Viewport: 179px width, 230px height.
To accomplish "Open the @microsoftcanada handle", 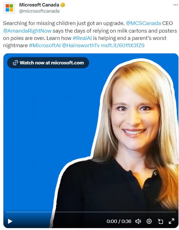I will (39, 11).
